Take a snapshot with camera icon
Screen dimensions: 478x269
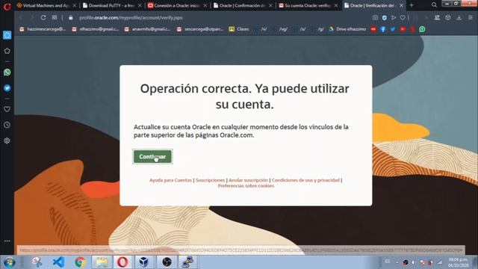[x=375, y=18]
